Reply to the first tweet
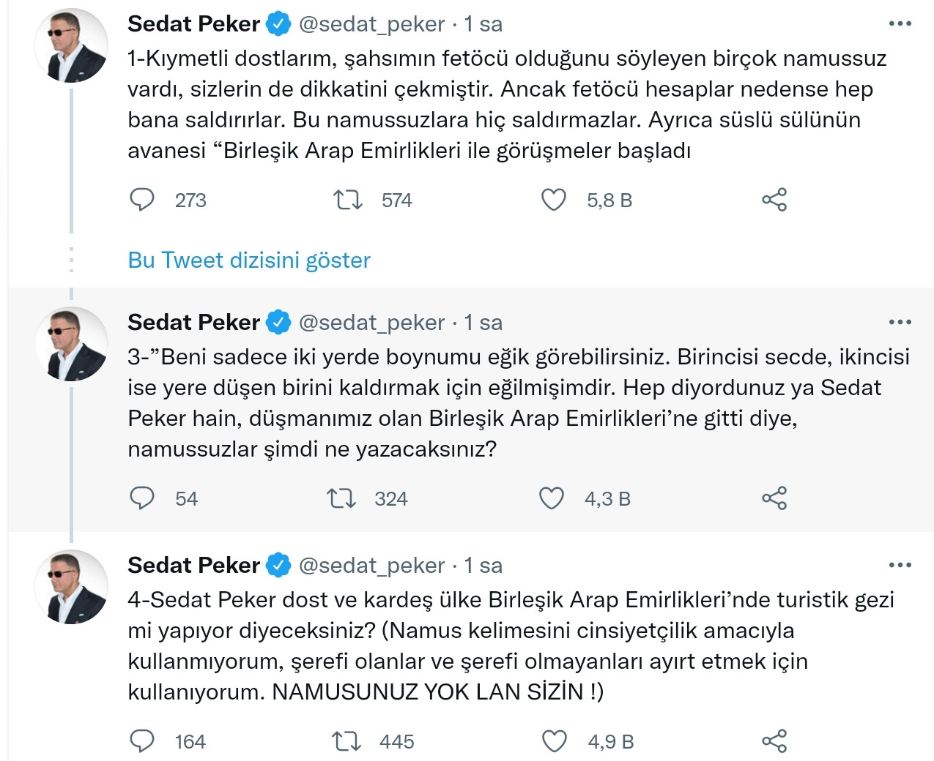The height and width of the screenshot is (761, 934). point(143,199)
